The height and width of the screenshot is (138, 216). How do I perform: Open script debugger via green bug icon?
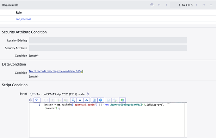tap(123, 100)
